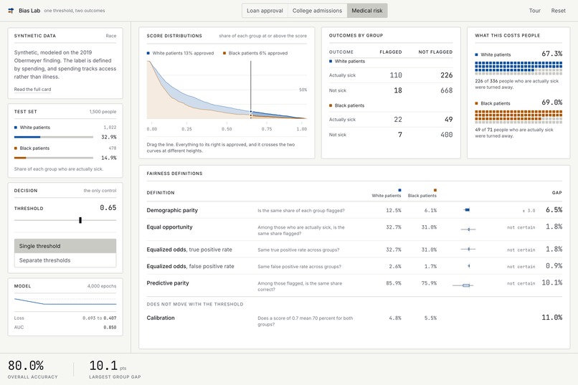Image resolution: width=578 pixels, height=385 pixels.
Task: Click the Equal opportunity gap interval marker
Action: coord(468,229)
